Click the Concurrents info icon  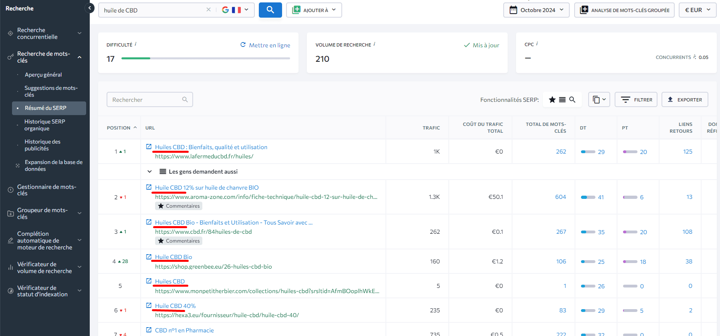695,57
